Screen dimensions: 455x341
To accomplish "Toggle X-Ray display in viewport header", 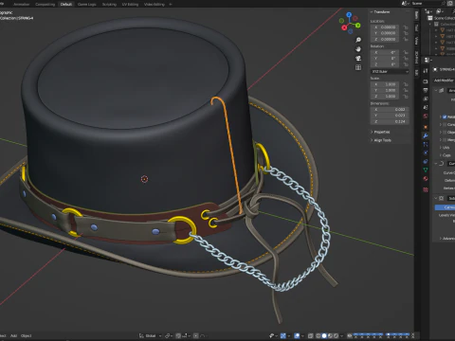I will pos(311,335).
